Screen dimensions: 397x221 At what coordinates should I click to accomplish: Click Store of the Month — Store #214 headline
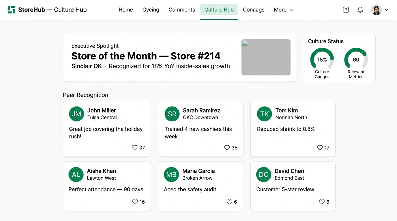[x=146, y=56]
